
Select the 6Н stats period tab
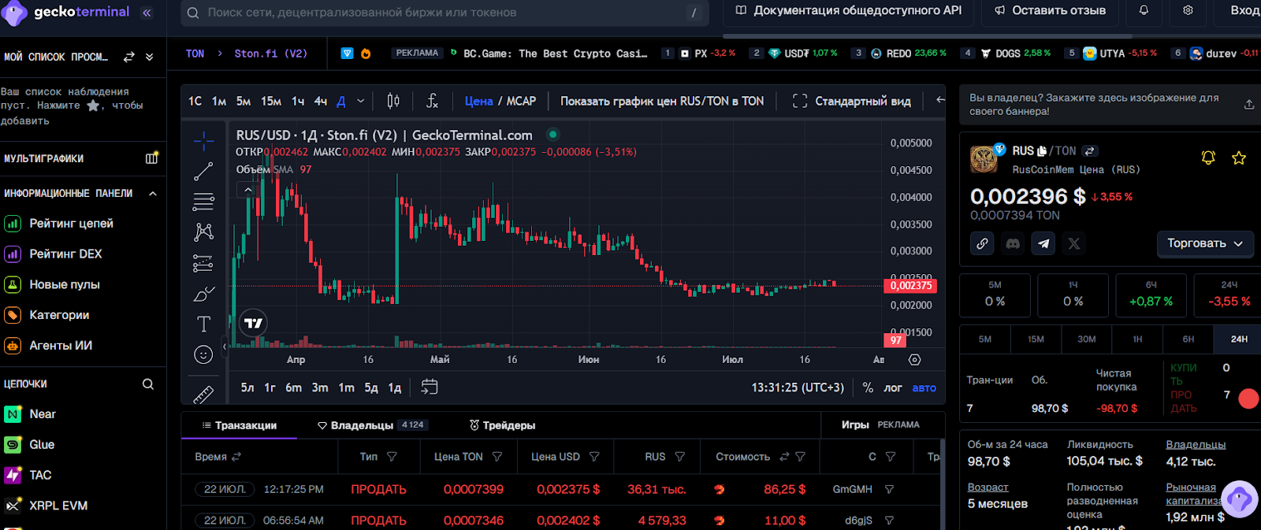pos(1188,339)
